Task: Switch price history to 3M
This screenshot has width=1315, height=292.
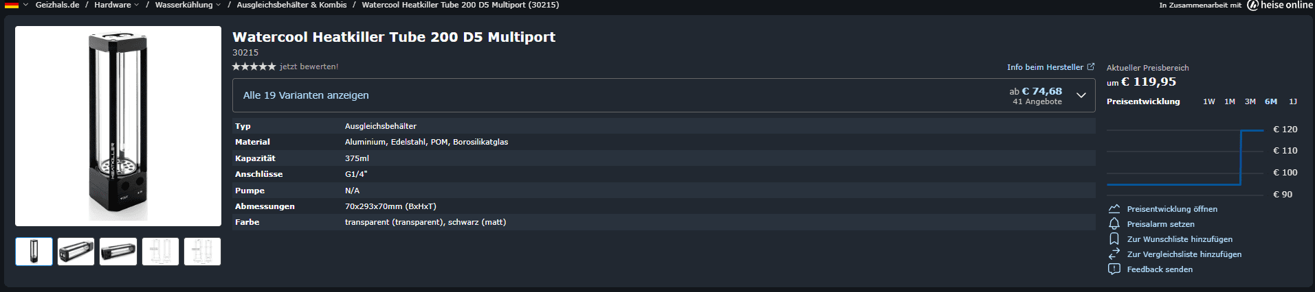Action: point(1250,101)
